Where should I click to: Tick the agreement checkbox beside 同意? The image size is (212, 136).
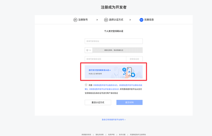point(86,85)
